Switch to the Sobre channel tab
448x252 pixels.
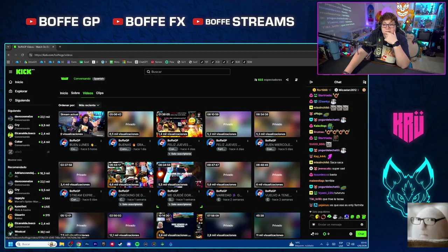[x=75, y=93]
